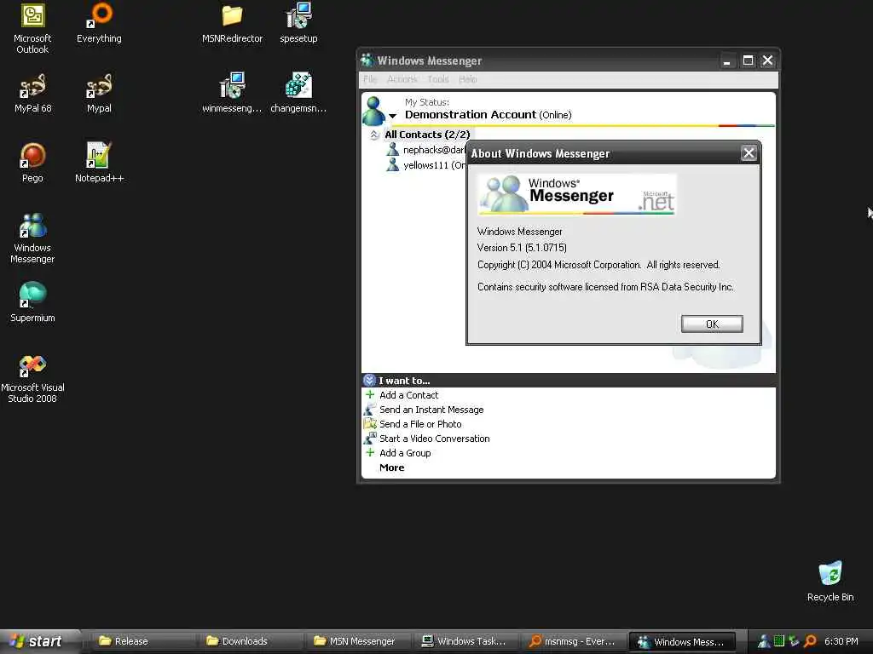Select the Mypal desktop shortcut
This screenshot has height=654, width=873.
(99, 93)
